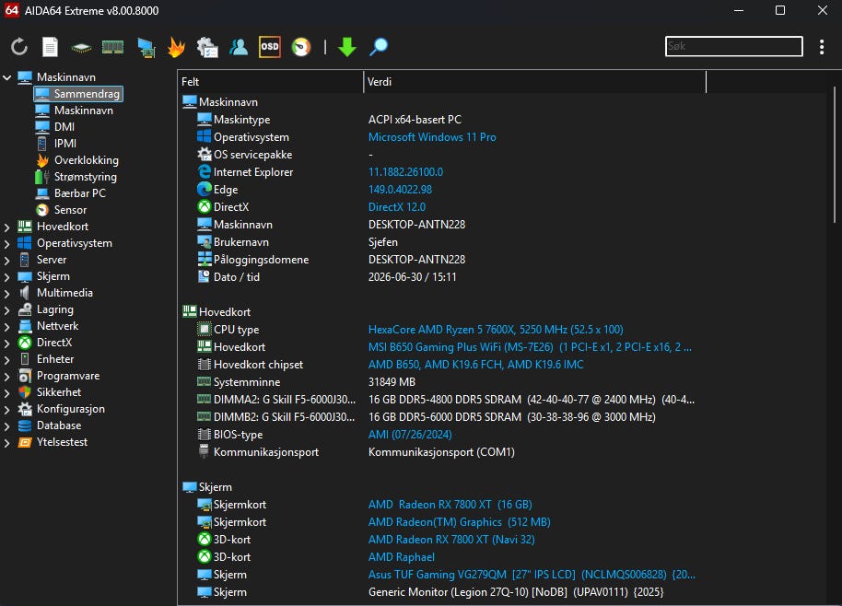This screenshot has height=606, width=842.
Task: Expand the Server tree node
Action: click(7, 261)
